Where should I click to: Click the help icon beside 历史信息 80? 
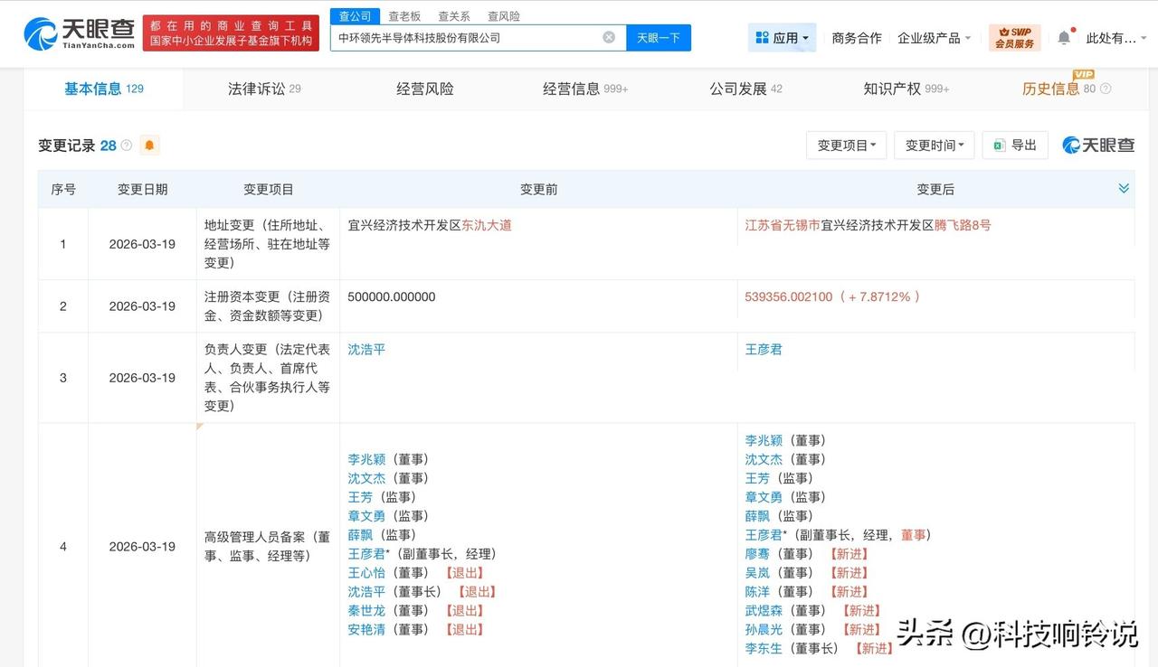pos(1106,89)
